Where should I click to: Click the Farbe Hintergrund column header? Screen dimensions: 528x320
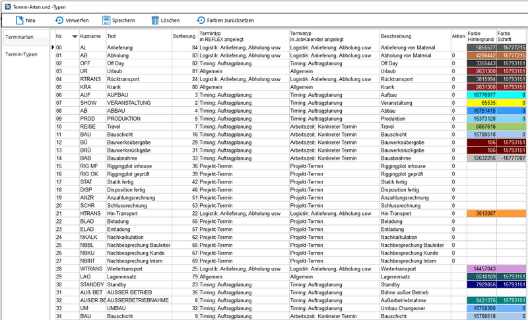482,36
